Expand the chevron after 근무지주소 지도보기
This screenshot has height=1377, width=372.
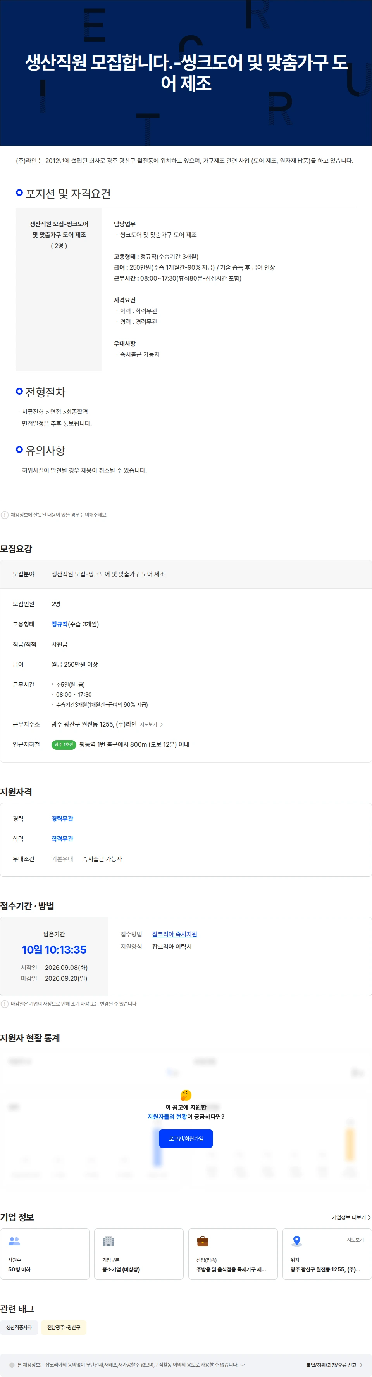point(162,724)
